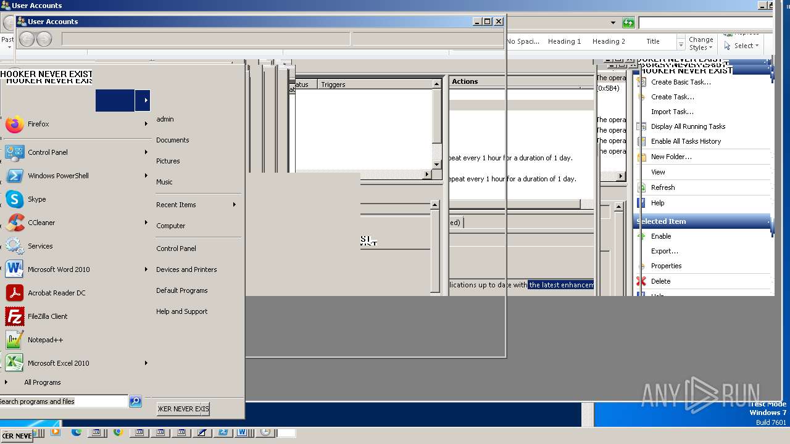This screenshot has height=444, width=790.
Task: Click the Word icon in the taskbar
Action: 241,433
